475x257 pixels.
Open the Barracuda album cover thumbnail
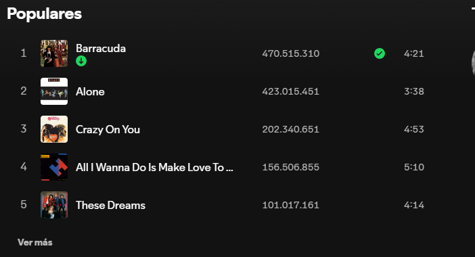[x=54, y=53]
